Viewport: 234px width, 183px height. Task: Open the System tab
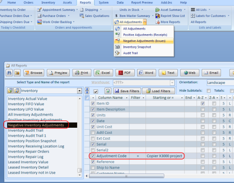click(103, 3)
